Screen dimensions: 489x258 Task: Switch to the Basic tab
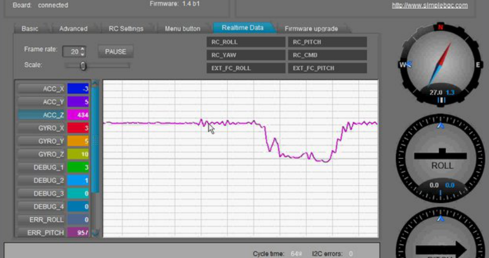coord(30,29)
